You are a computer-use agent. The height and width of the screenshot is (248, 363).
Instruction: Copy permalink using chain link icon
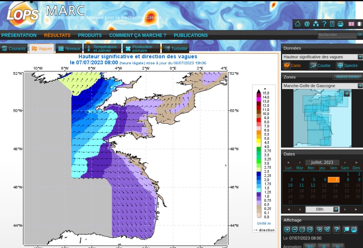point(319,230)
